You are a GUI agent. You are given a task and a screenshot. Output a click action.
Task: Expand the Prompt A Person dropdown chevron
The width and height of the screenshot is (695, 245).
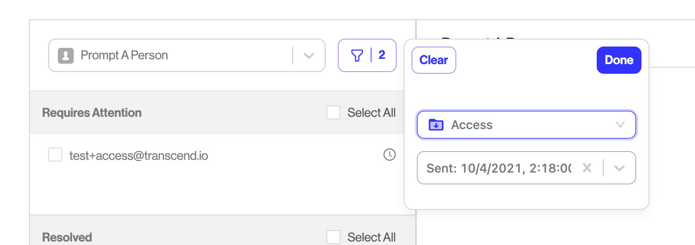pos(309,56)
